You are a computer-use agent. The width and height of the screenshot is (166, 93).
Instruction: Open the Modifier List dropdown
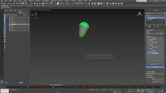click(155, 16)
